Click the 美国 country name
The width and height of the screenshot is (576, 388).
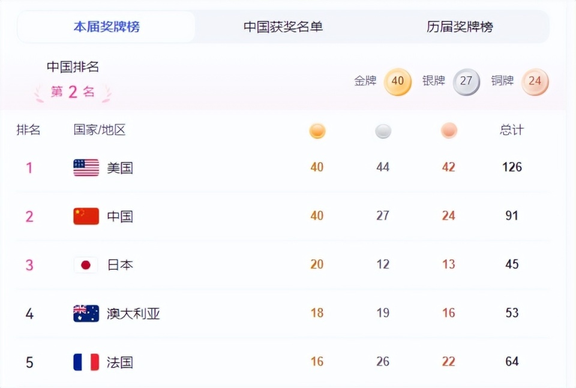click(121, 167)
